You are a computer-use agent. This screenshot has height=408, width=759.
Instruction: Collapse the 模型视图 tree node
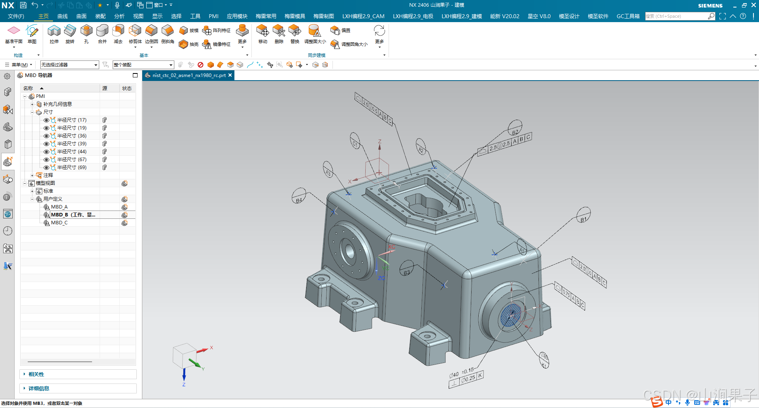[25, 183]
